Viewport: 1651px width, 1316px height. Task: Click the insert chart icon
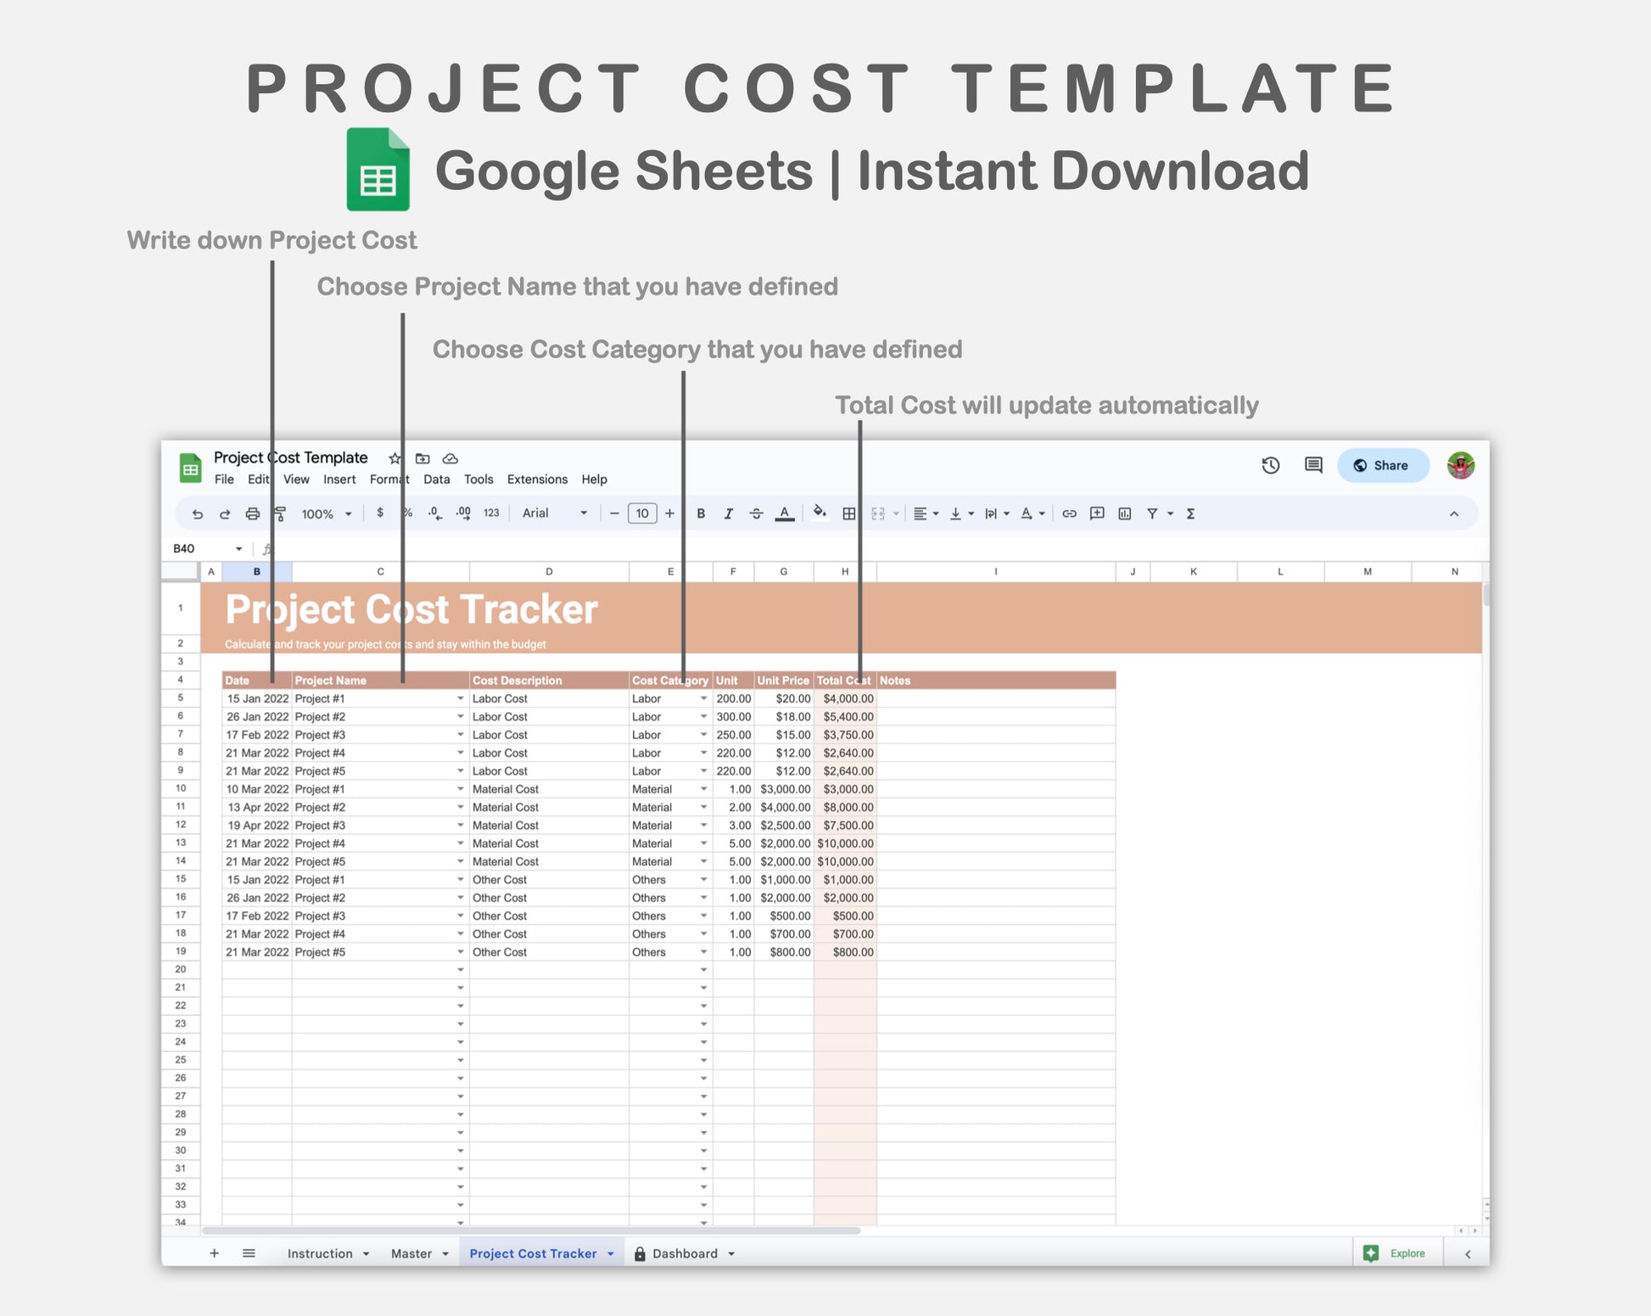(1125, 514)
